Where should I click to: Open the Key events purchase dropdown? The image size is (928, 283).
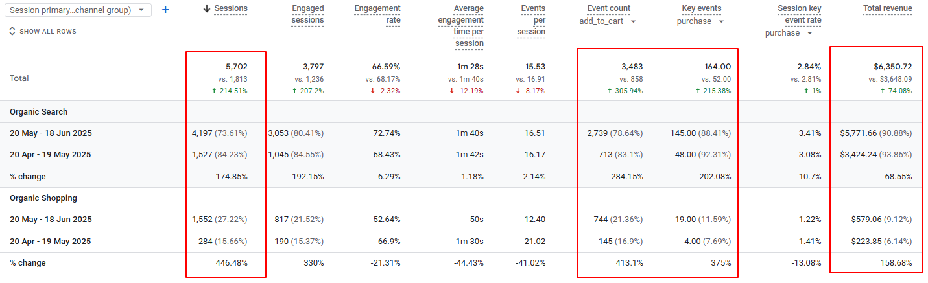[x=700, y=21]
